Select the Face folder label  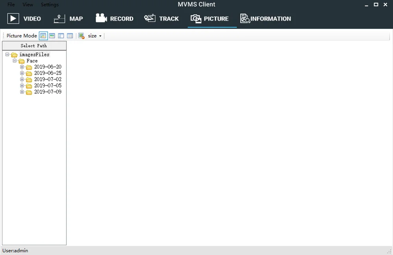point(32,61)
